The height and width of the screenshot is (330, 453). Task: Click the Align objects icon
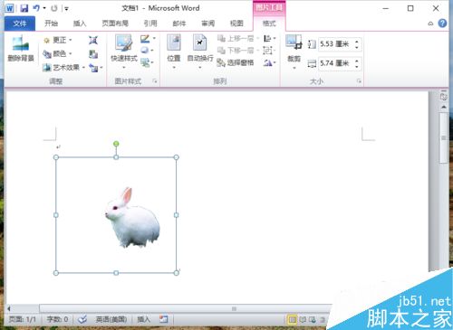coord(267,38)
